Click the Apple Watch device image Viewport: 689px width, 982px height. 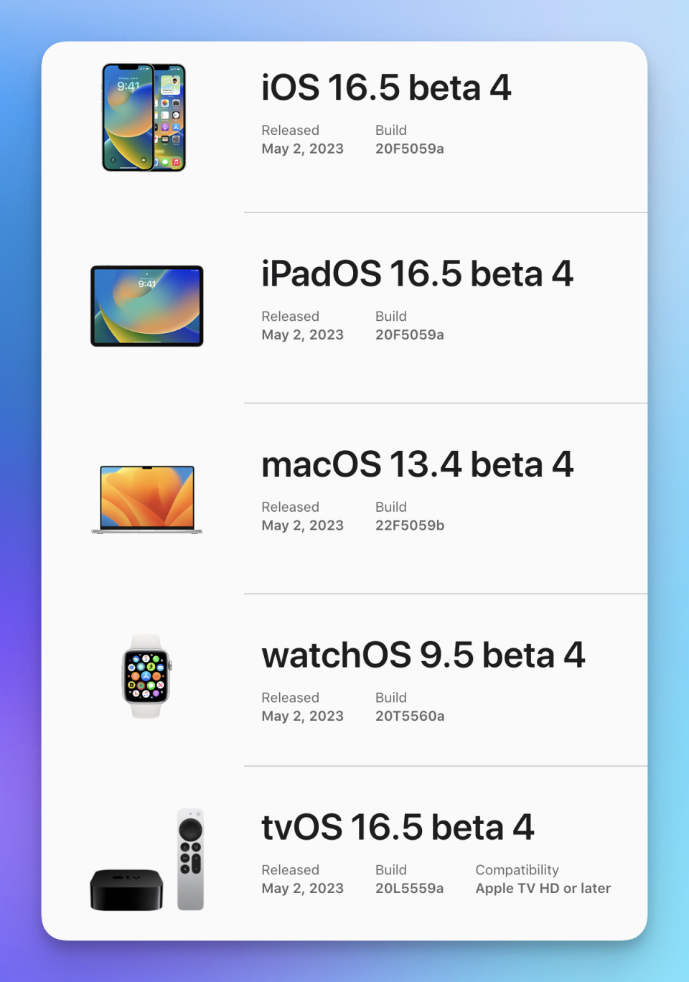tap(146, 676)
